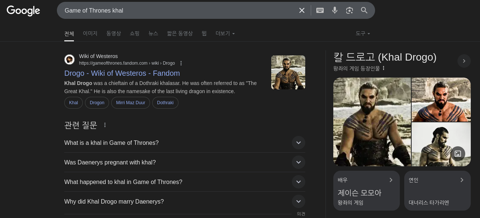Click the Khal chip under the result
This screenshot has width=480, height=218.
[x=74, y=103]
